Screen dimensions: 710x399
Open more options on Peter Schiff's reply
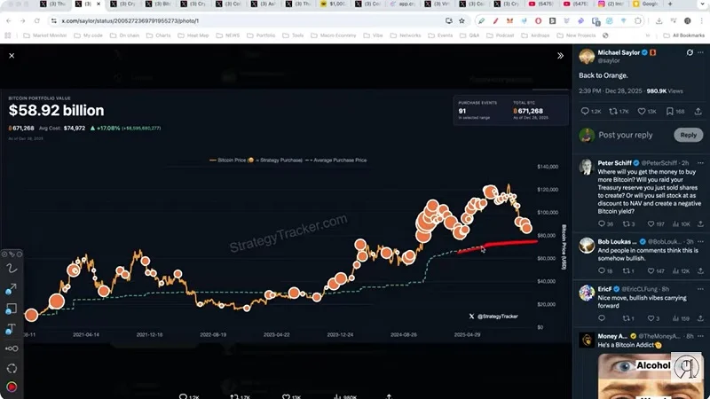(701, 164)
